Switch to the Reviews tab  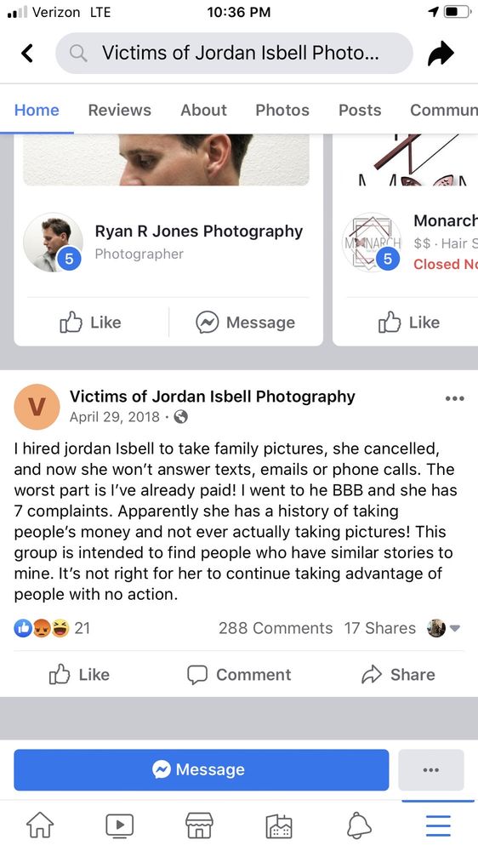point(119,110)
